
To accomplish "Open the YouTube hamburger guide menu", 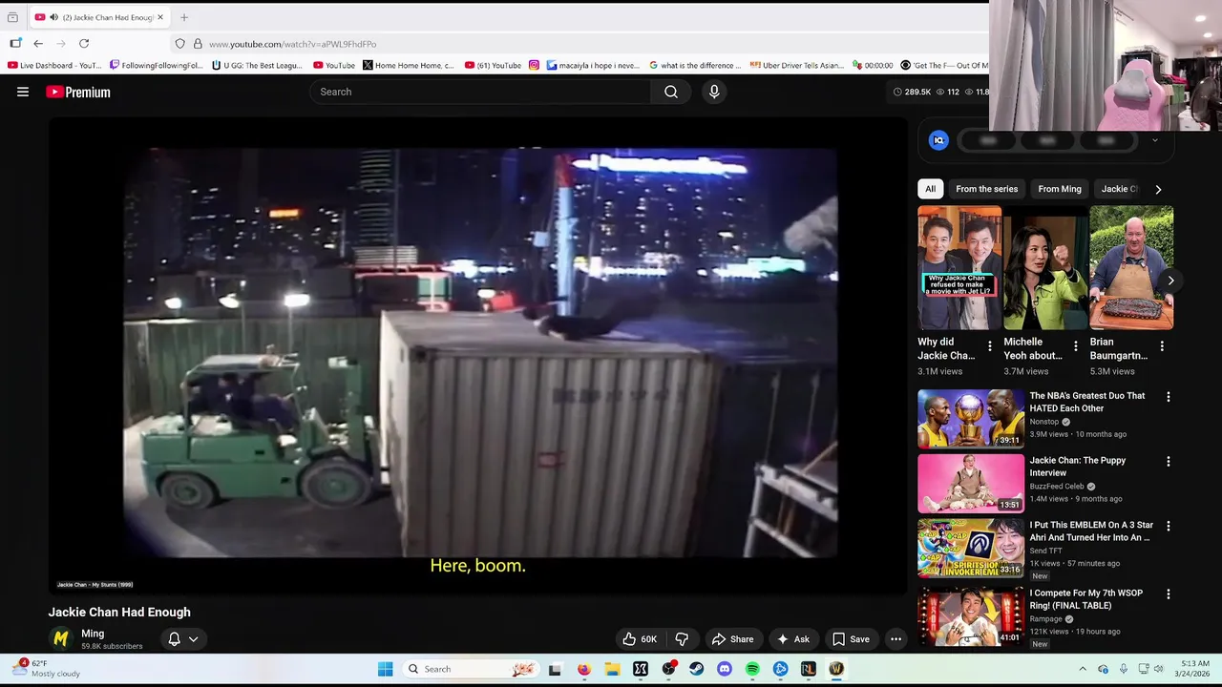I will click(23, 92).
